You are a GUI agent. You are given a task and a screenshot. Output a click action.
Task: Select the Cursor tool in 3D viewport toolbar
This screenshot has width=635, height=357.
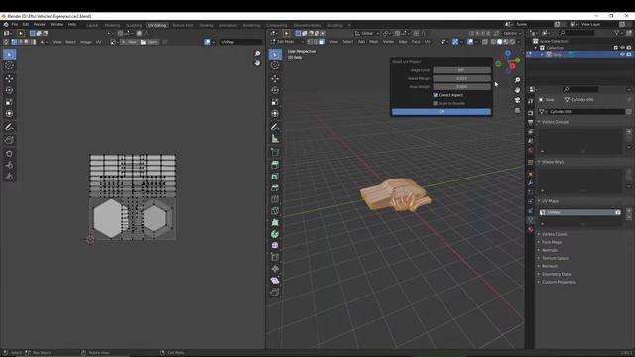[275, 65]
